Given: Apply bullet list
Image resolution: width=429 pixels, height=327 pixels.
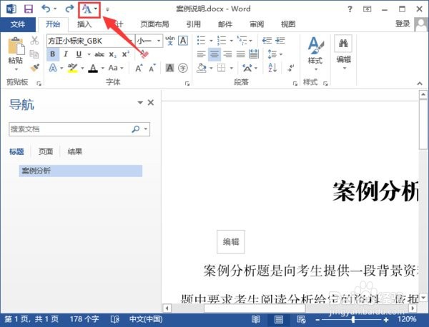Looking at the screenshot, I should tap(202, 41).
